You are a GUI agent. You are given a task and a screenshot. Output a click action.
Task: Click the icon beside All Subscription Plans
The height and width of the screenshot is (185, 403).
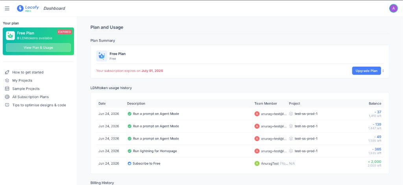click(x=7, y=97)
